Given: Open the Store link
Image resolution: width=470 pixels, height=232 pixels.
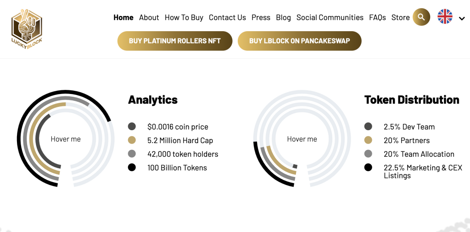Looking at the screenshot, I should point(400,17).
